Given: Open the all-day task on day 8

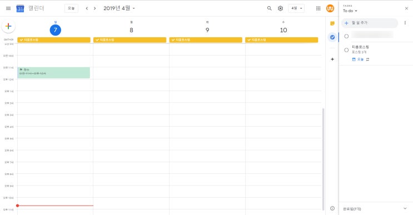Looking at the screenshot, I should [130, 40].
